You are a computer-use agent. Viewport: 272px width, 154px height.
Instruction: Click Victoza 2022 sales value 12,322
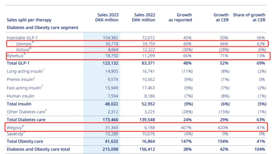(x=149, y=50)
